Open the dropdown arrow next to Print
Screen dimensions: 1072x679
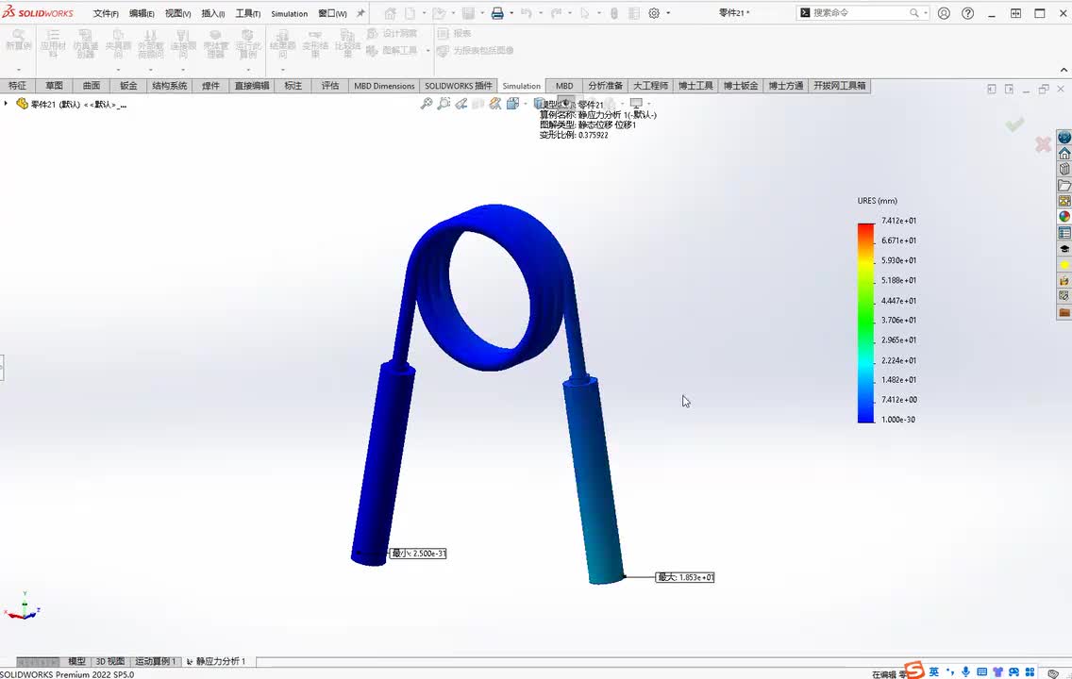(511, 13)
